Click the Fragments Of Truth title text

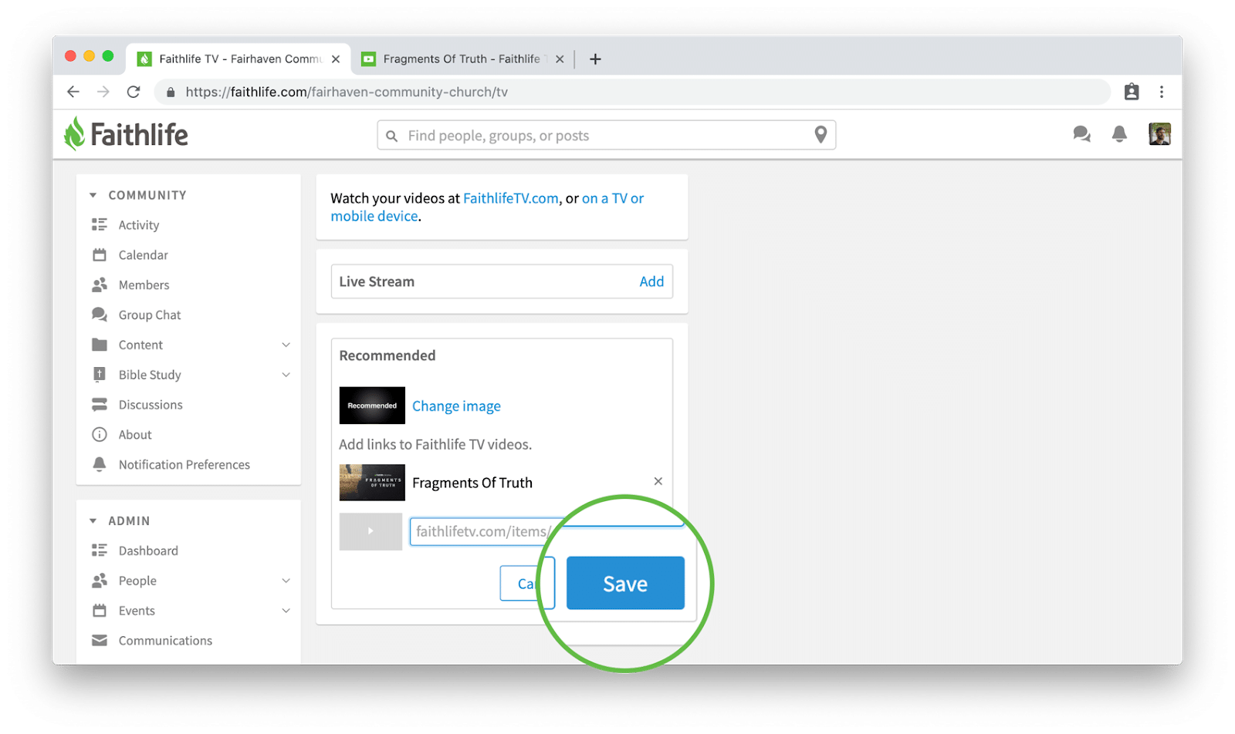472,483
